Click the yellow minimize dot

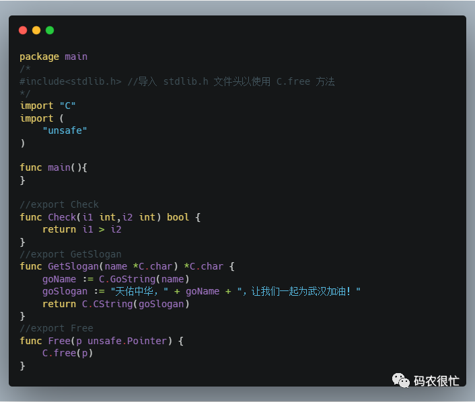point(36,30)
